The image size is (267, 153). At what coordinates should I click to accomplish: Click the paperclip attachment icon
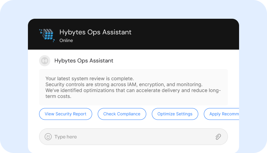(x=218, y=137)
